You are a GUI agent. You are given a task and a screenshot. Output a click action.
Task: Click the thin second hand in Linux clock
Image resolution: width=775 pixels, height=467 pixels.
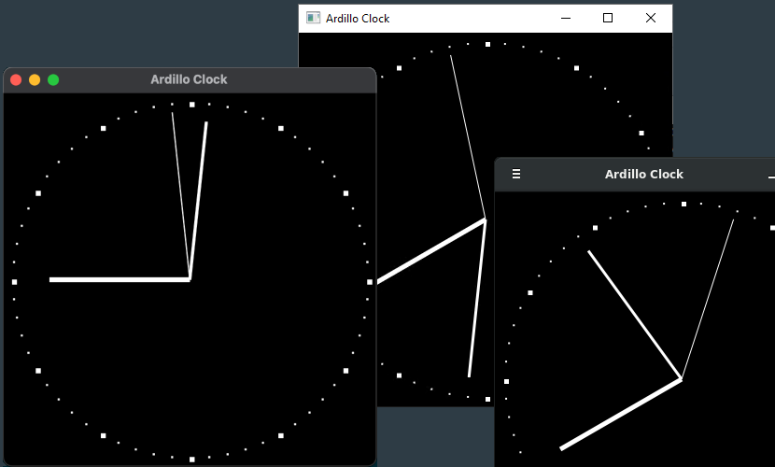[x=708, y=300]
